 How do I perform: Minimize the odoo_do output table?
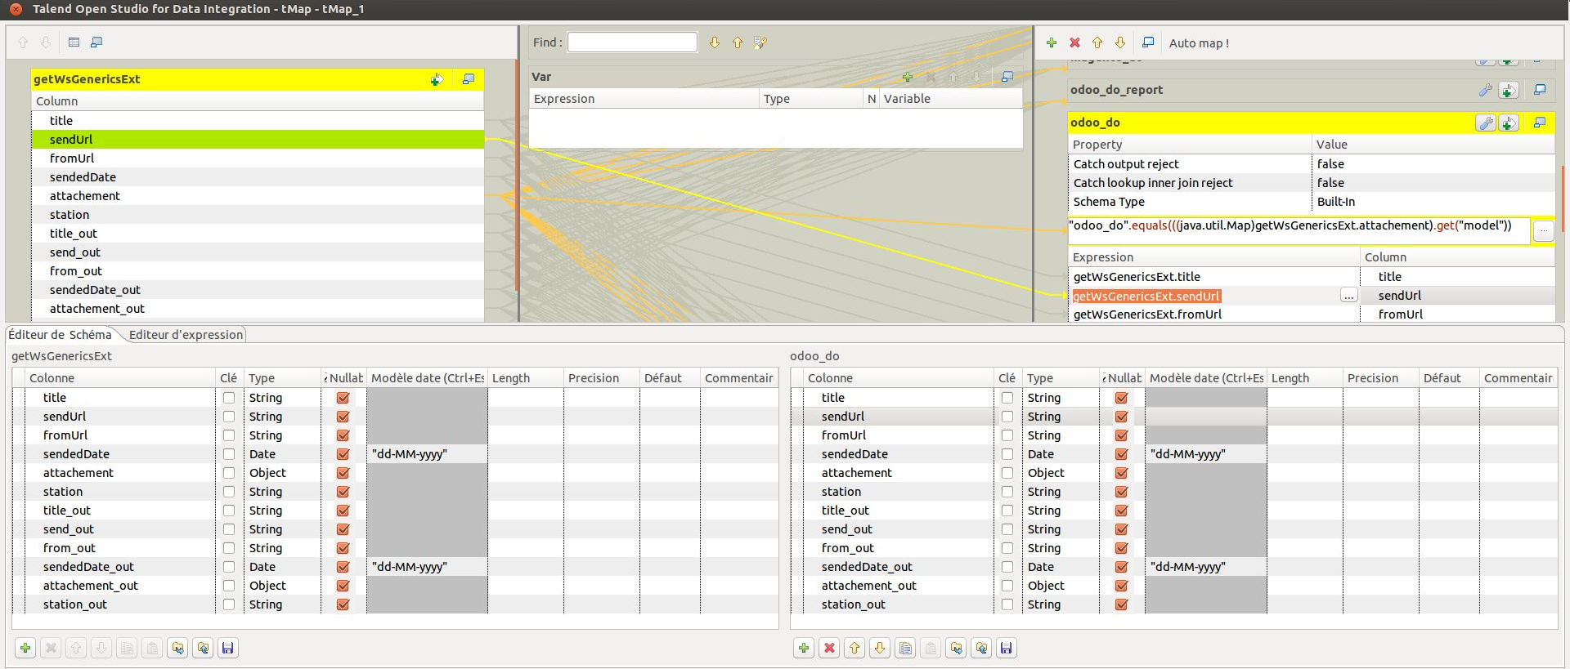click(x=1540, y=123)
